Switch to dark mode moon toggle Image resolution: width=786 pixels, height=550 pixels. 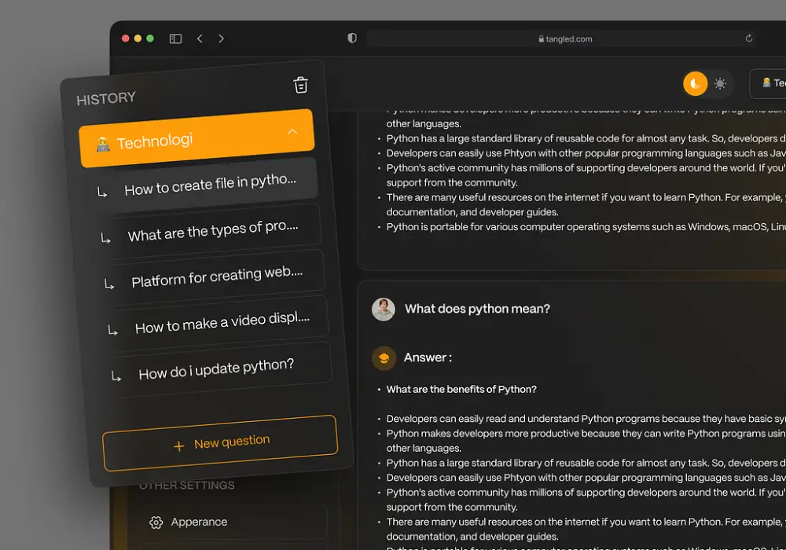click(x=695, y=83)
